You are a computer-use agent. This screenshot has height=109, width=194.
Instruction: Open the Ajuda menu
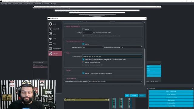(53, 4)
